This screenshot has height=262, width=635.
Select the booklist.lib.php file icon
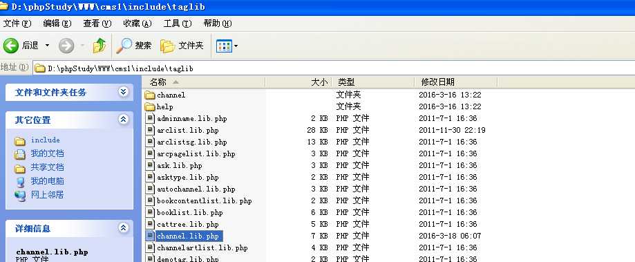pyautogui.click(x=150, y=213)
